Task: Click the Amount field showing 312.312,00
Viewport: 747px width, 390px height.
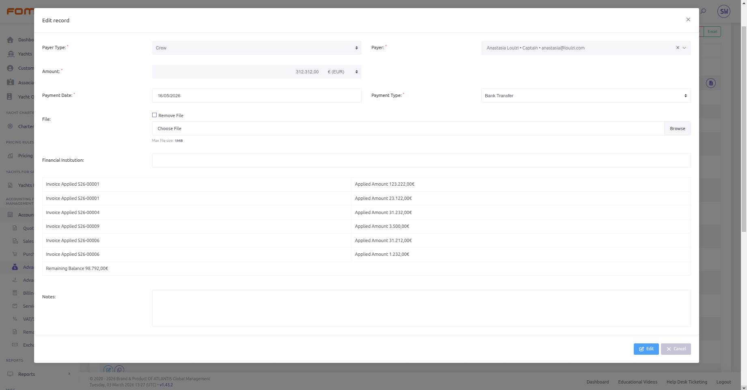Action: coord(237,72)
